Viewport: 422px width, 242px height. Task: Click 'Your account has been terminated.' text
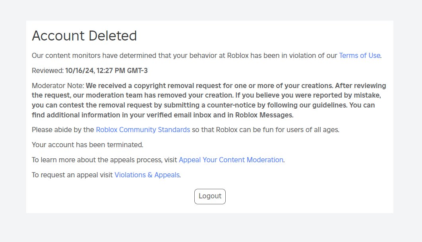87,145
